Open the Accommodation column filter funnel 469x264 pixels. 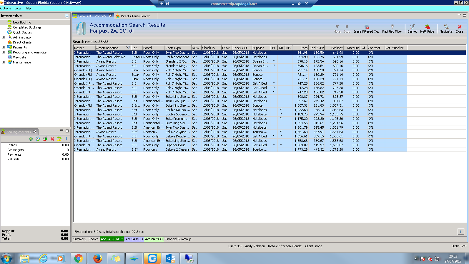pos(128,48)
